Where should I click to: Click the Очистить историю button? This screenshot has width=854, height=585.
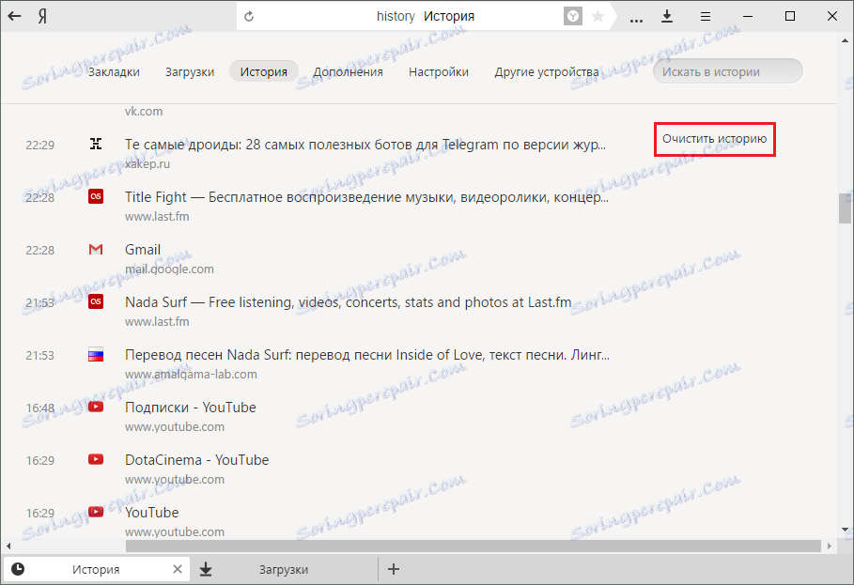[715, 139]
